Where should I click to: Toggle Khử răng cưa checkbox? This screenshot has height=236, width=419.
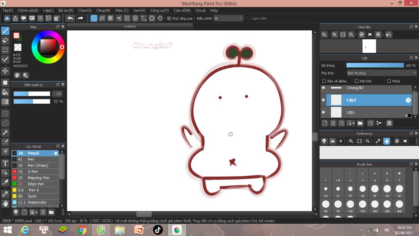[169, 18]
